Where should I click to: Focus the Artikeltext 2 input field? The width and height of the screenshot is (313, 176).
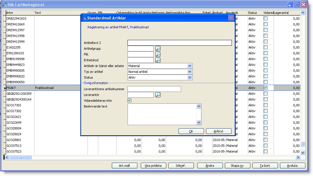180,42
